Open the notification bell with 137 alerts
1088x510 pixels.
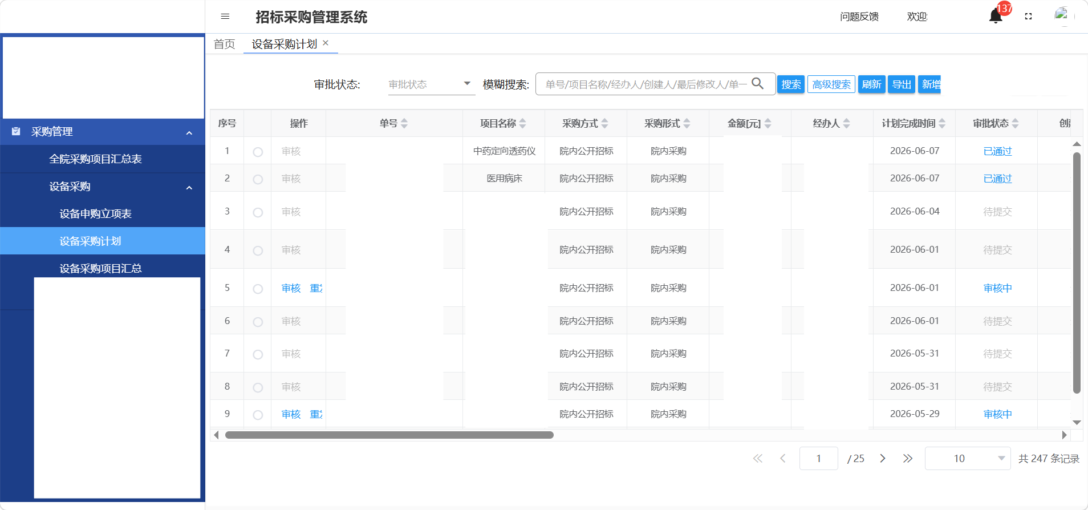996,16
